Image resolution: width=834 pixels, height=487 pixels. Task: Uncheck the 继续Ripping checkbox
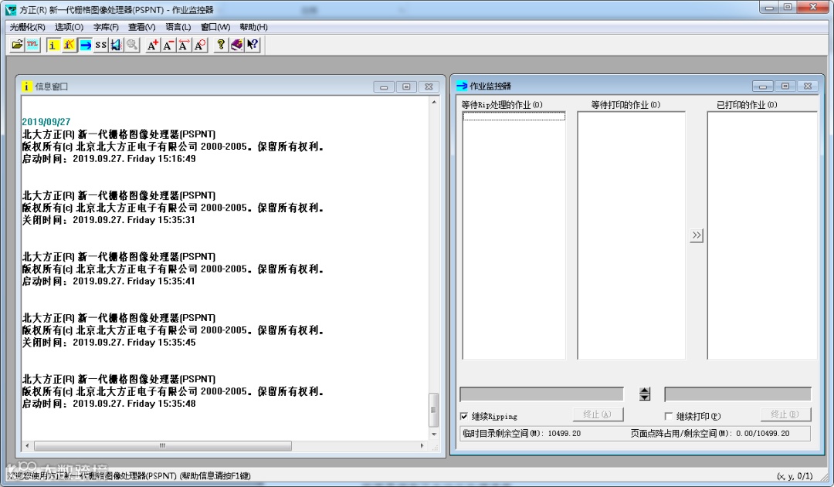(x=464, y=416)
